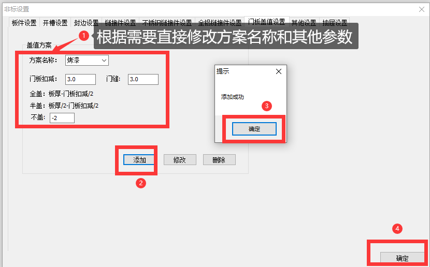Image resolution: width=430 pixels, height=267 pixels.
Task: Click the 删除 button
Action: click(219, 160)
